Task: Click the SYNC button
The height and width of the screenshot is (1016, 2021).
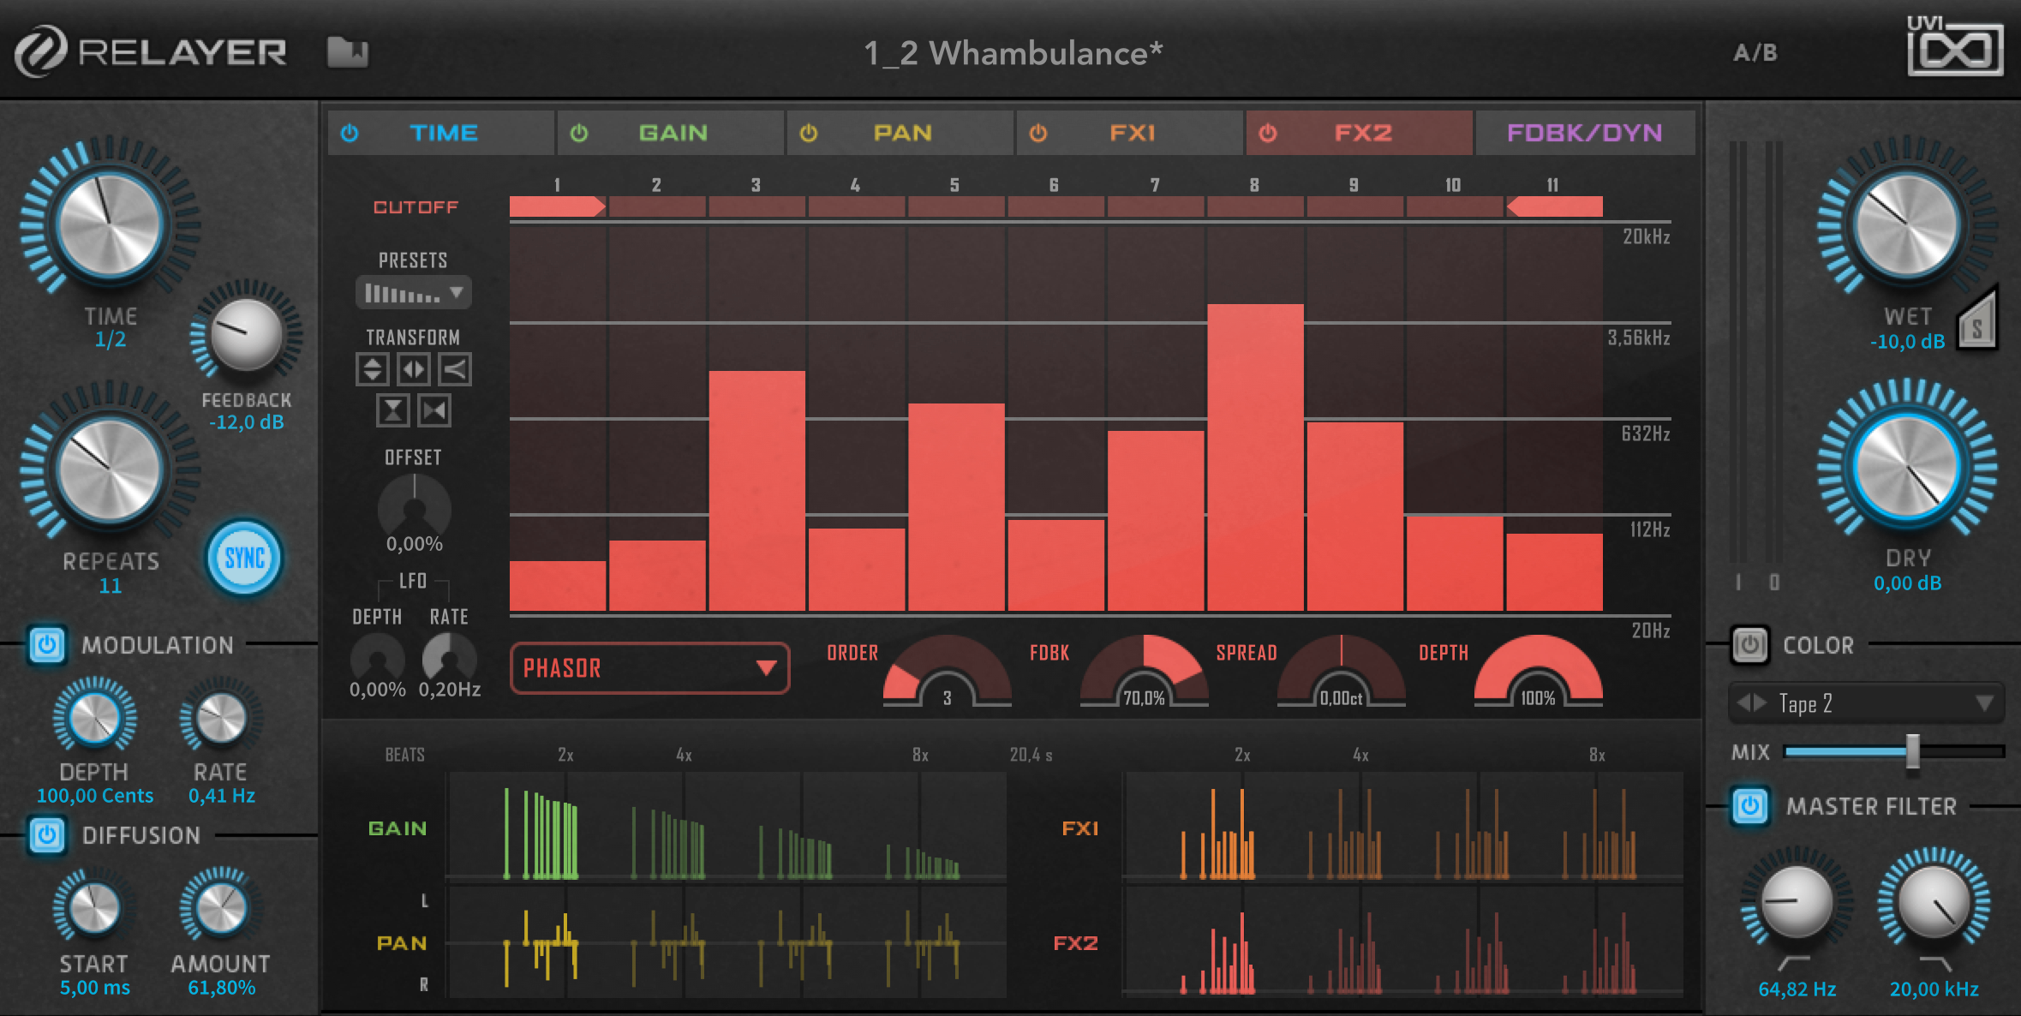Action: pyautogui.click(x=244, y=559)
